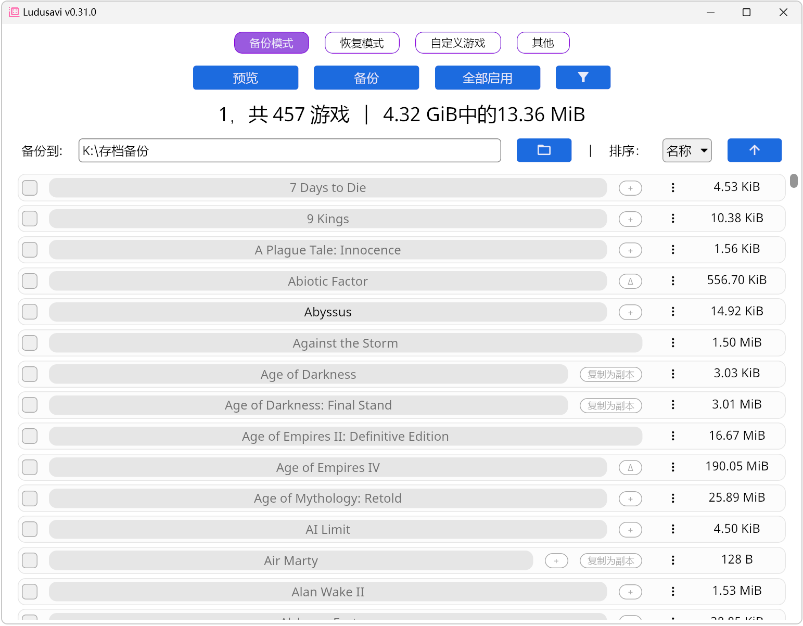The image size is (803, 626).
Task: Expand the 7 Days to Die file list
Action: click(328, 188)
